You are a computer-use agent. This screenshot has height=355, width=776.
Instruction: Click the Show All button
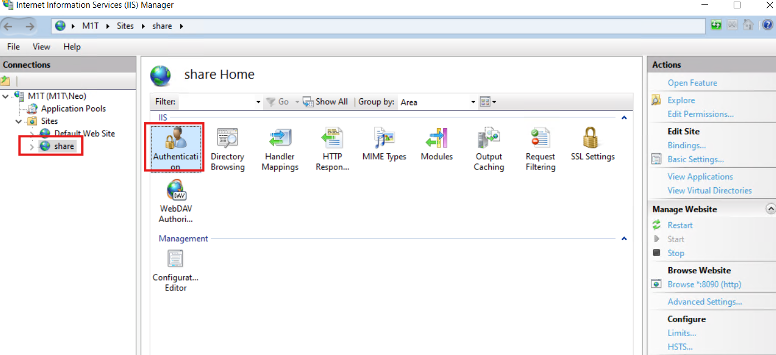coord(325,102)
